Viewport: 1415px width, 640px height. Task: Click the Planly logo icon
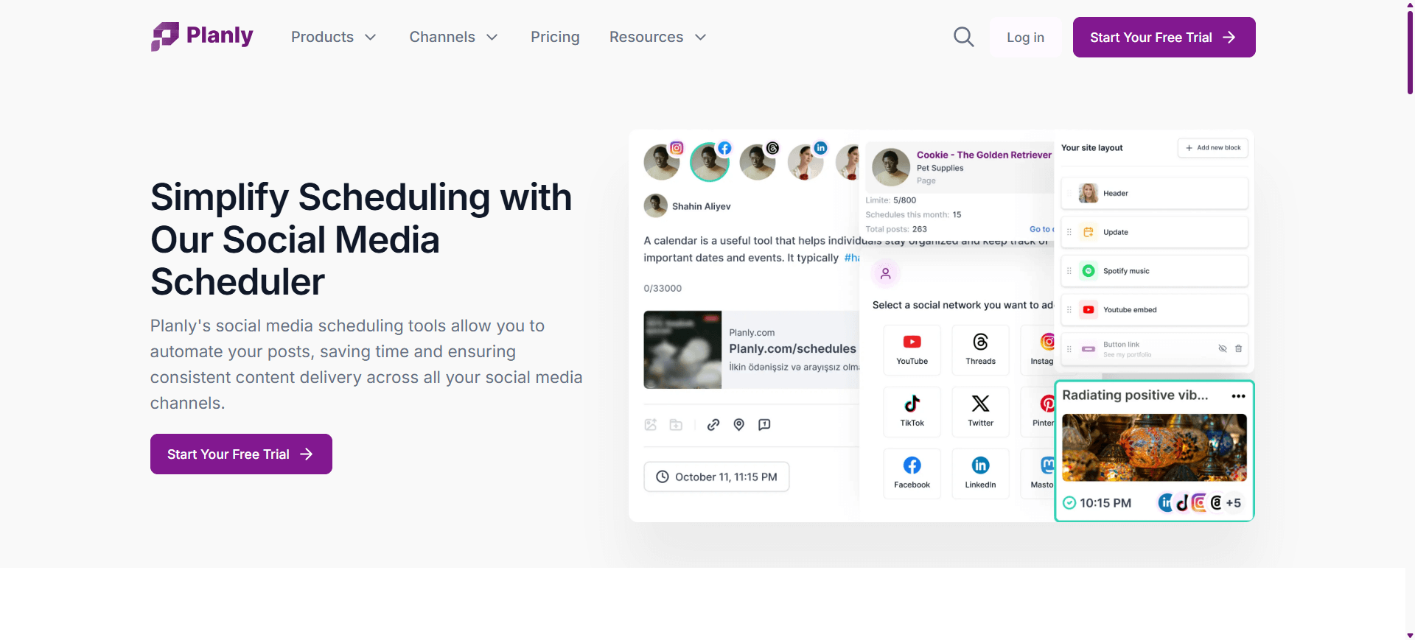point(165,36)
